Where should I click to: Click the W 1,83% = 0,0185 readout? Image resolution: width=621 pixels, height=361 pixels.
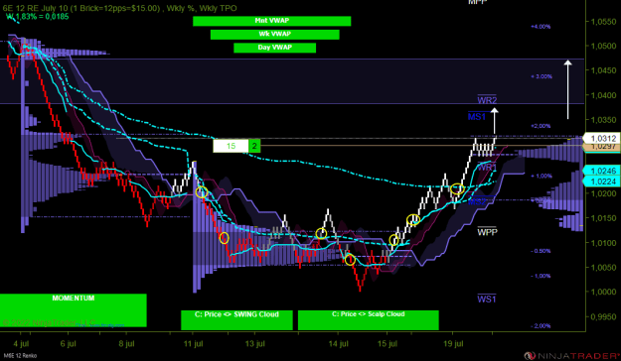click(x=37, y=17)
